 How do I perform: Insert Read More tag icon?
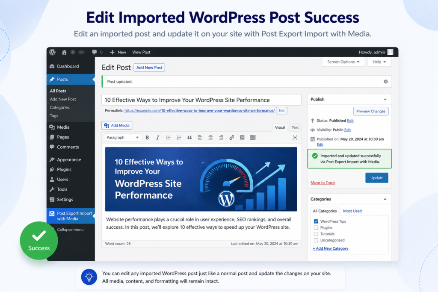tap(242, 137)
